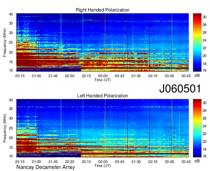
Task: Click the 03:00 time tick of the top plot
Action: click(x=170, y=76)
